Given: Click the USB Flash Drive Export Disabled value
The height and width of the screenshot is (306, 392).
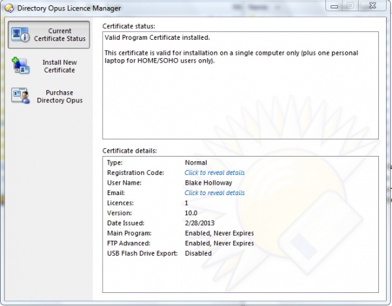Looking at the screenshot, I should point(198,253).
